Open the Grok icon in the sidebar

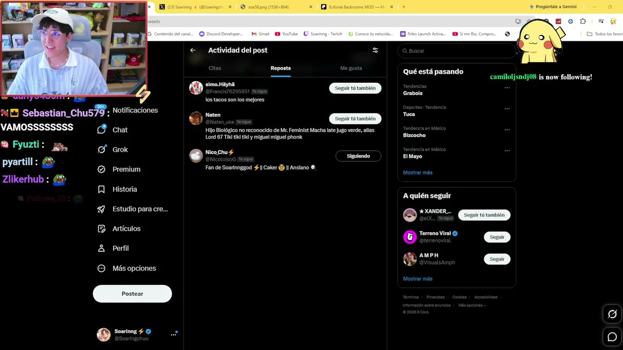pyautogui.click(x=102, y=149)
